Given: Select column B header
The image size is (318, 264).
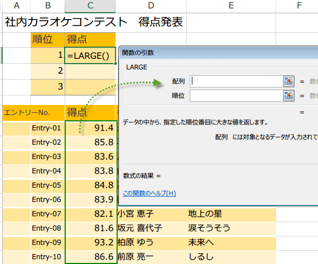Looking at the screenshot, I should (48, 6).
